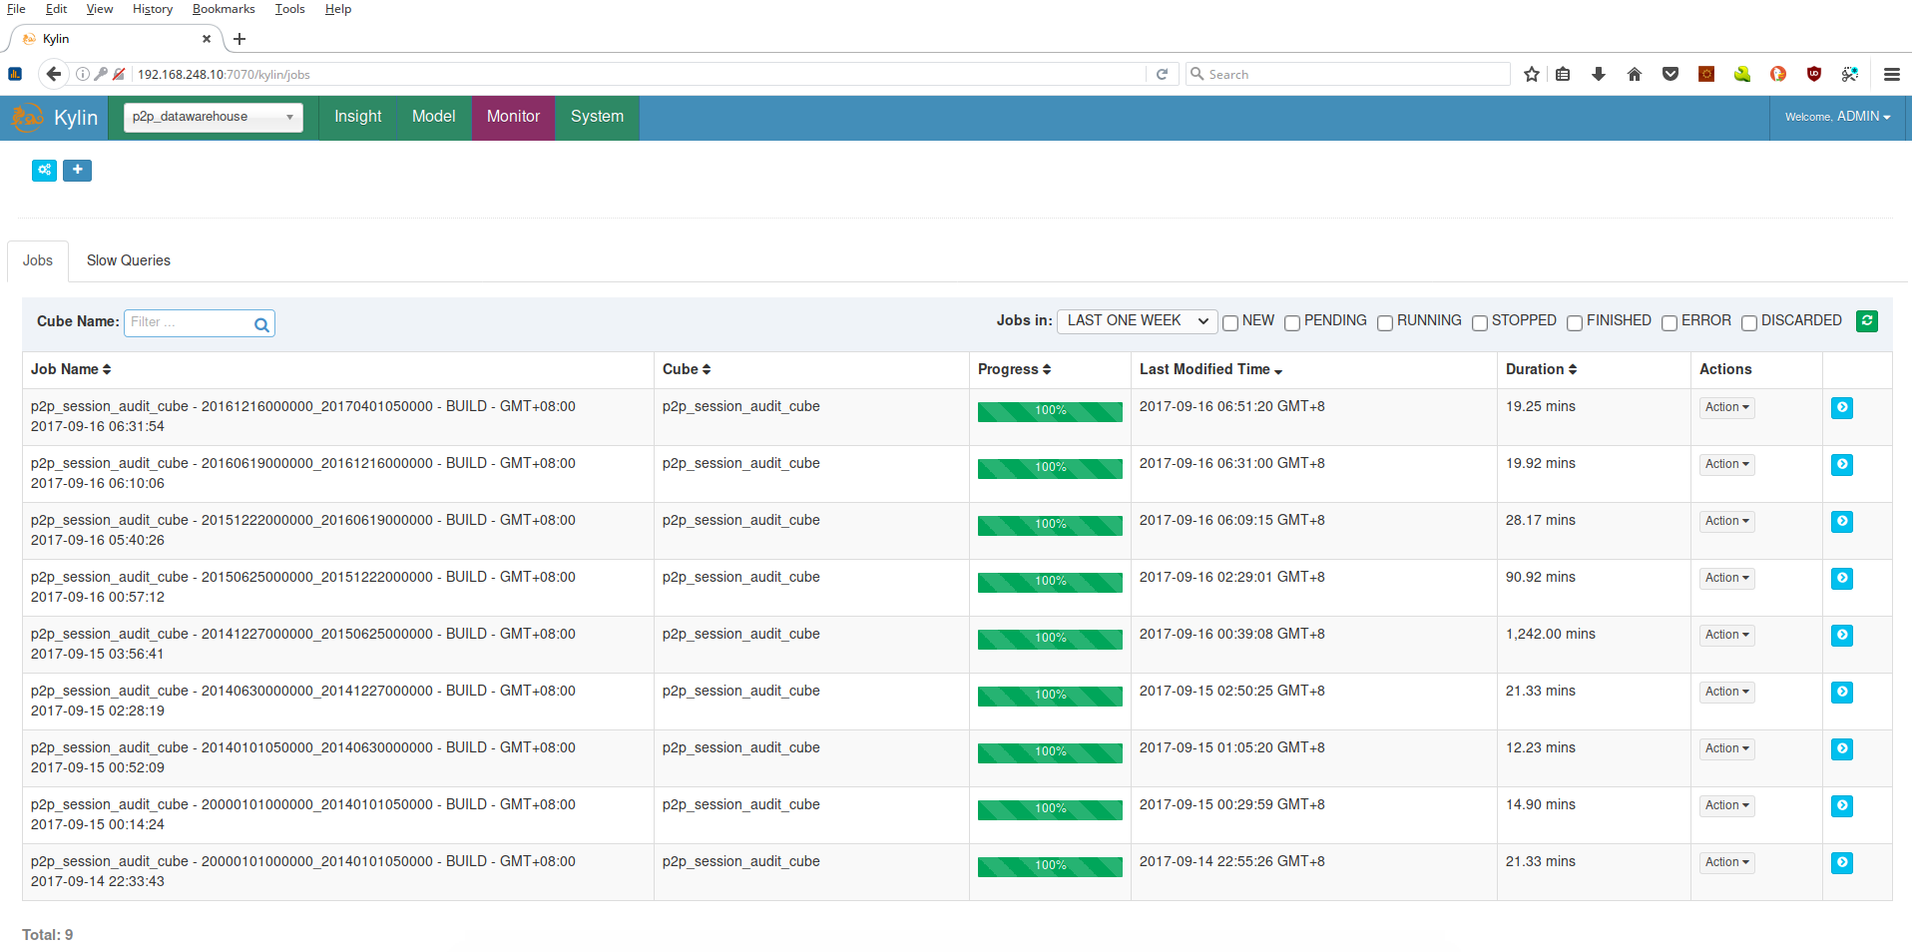Sort table by Job Name column
The height and width of the screenshot is (952, 1912).
coord(71,369)
